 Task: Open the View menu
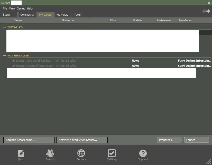coord(12,8)
